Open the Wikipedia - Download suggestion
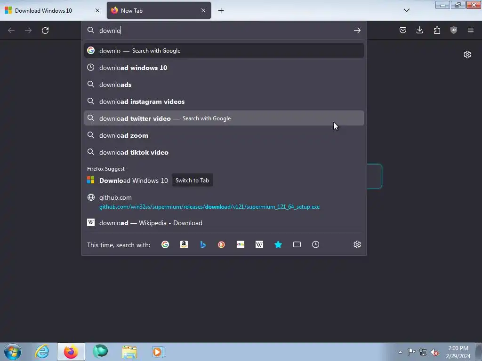 click(x=224, y=223)
